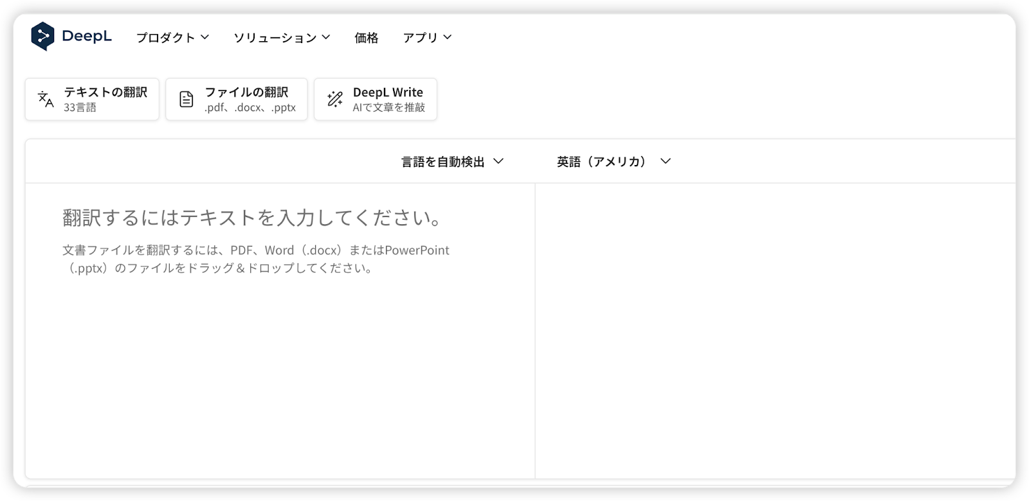Open the プロダクト dropdown menu
The width and height of the screenshot is (1029, 501).
click(x=172, y=37)
